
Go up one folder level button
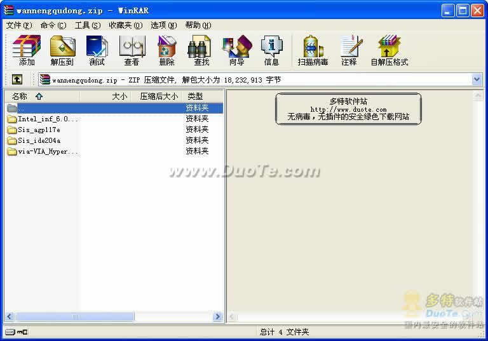(x=17, y=79)
